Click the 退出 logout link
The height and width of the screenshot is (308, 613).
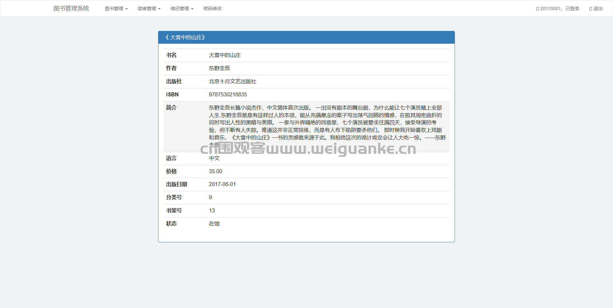[x=596, y=9]
